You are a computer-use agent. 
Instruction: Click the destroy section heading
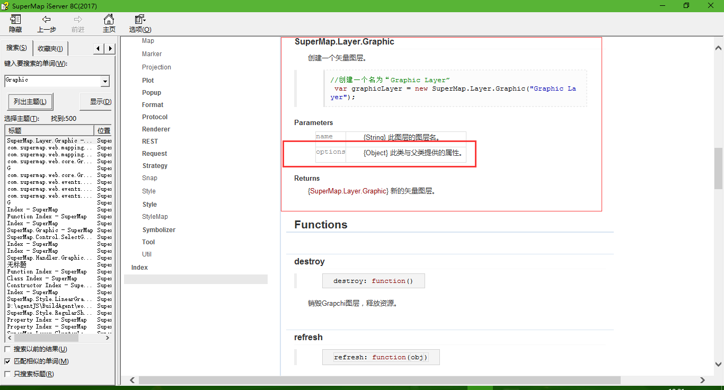[310, 262]
